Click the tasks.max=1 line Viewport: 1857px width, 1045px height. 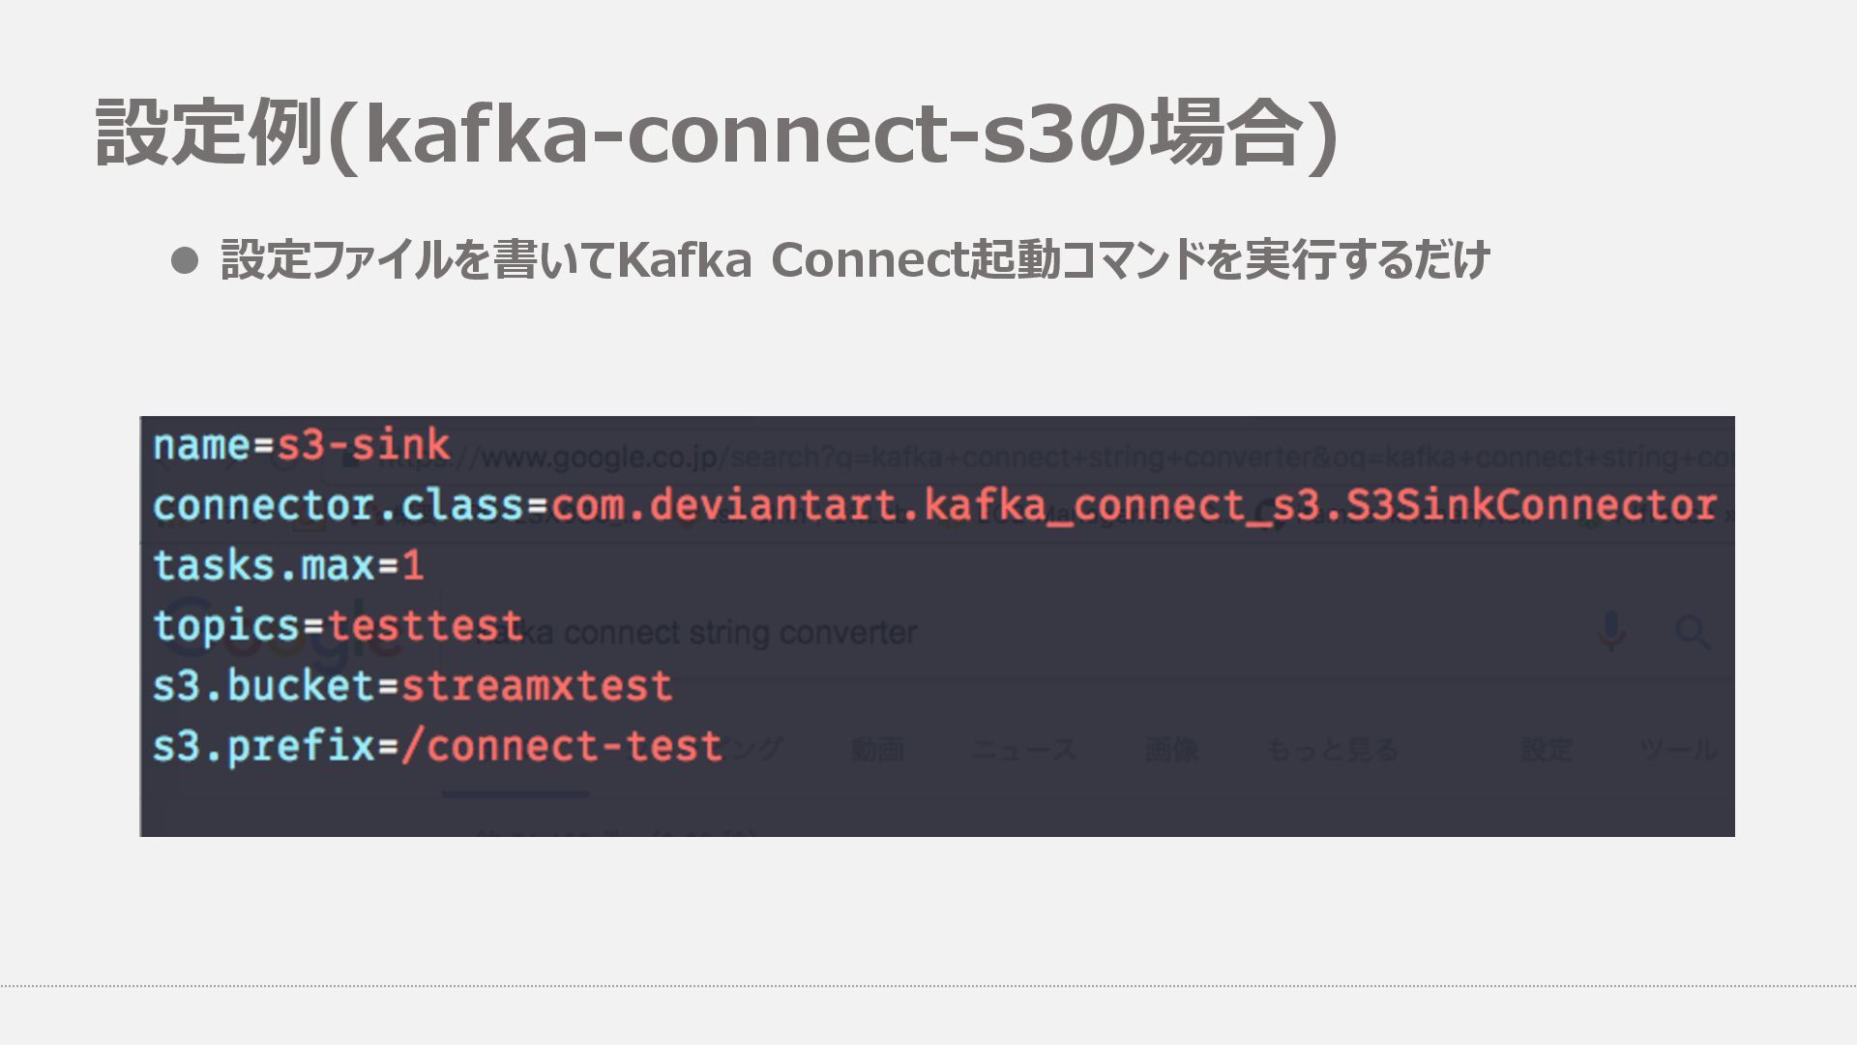click(x=288, y=565)
